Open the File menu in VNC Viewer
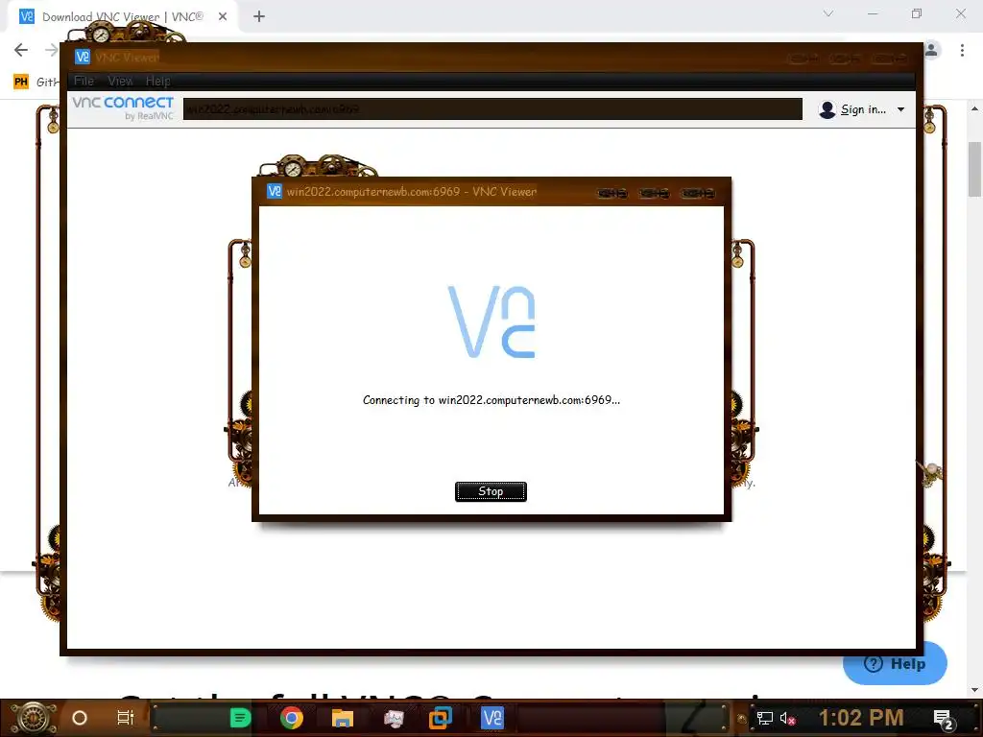Screen dimensions: 983x737 point(84,81)
